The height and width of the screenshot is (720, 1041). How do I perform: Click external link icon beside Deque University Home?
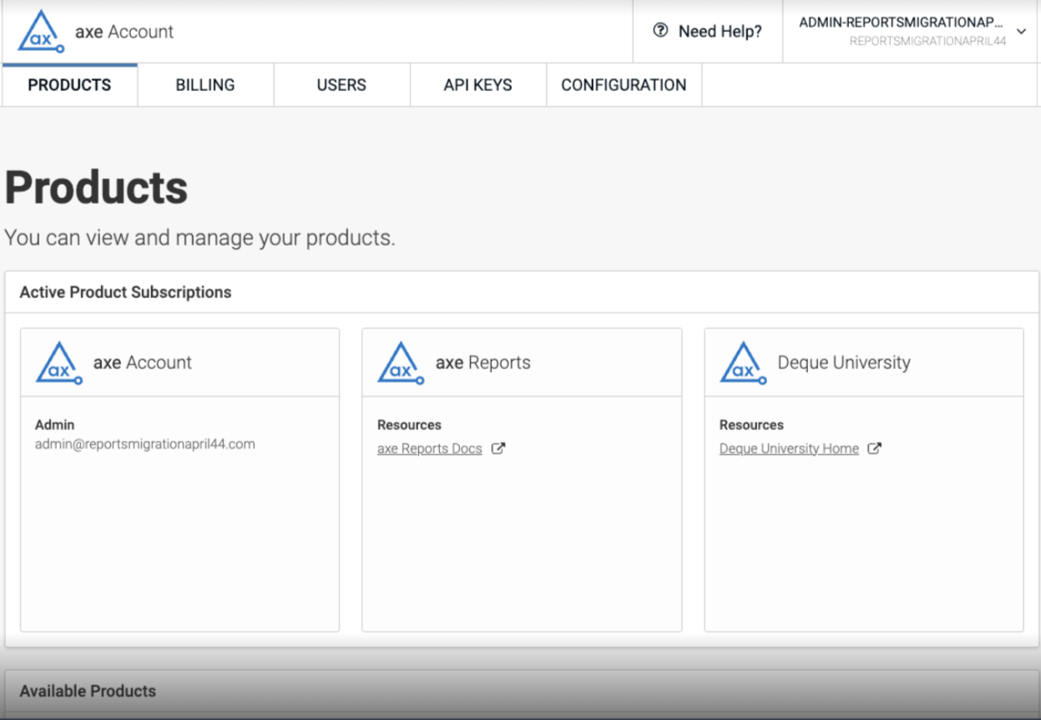click(x=874, y=449)
